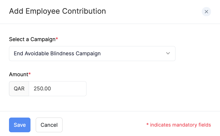Click the word Blindness in campaign selector
The image size is (220, 136).
62,54
